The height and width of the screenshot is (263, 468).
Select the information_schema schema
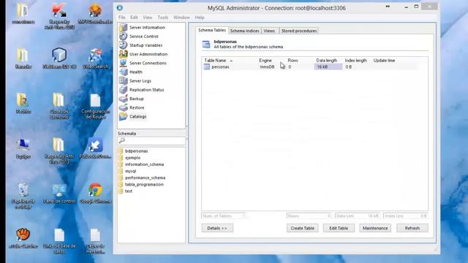[145, 164]
